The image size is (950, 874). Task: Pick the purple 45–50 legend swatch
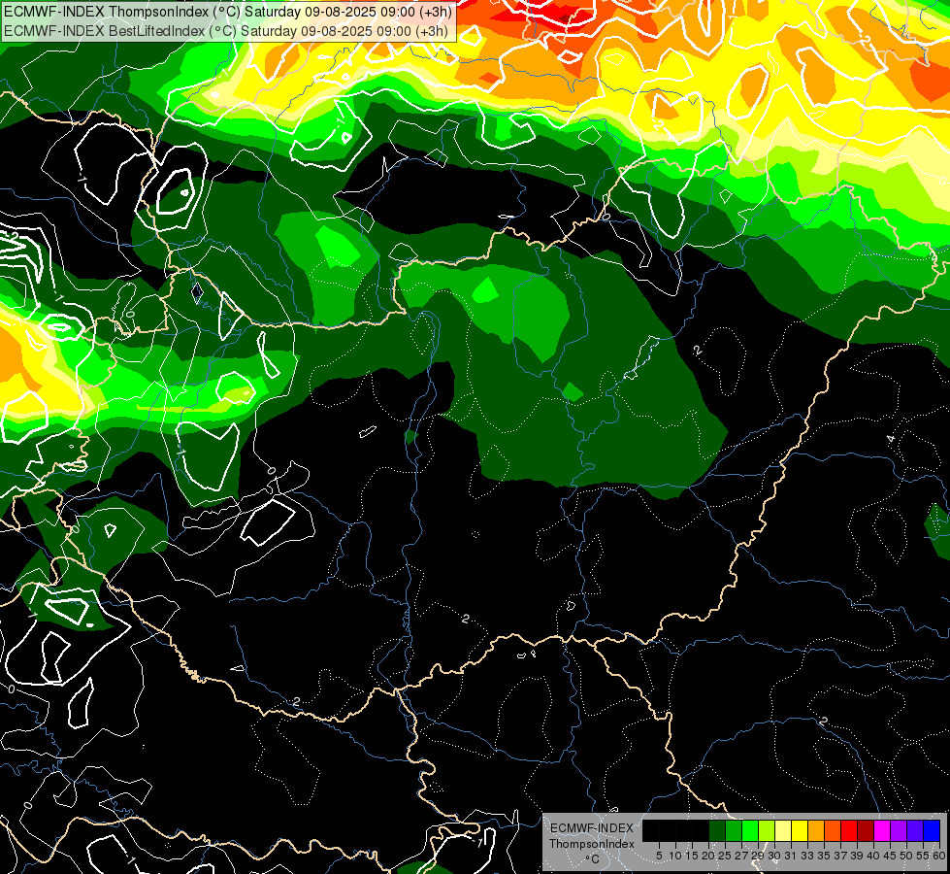coord(898,831)
